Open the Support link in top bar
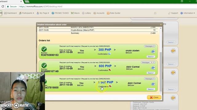The width and height of the screenshot is (197, 110). click(x=173, y=13)
